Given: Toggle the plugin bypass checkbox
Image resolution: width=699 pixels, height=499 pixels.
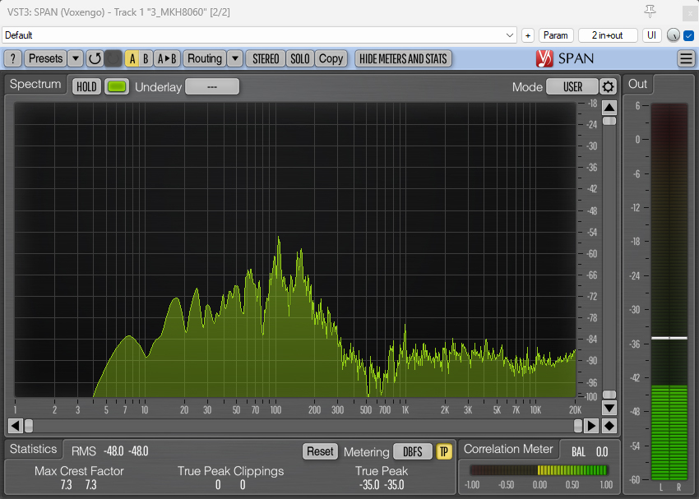Looking at the screenshot, I should (x=689, y=35).
